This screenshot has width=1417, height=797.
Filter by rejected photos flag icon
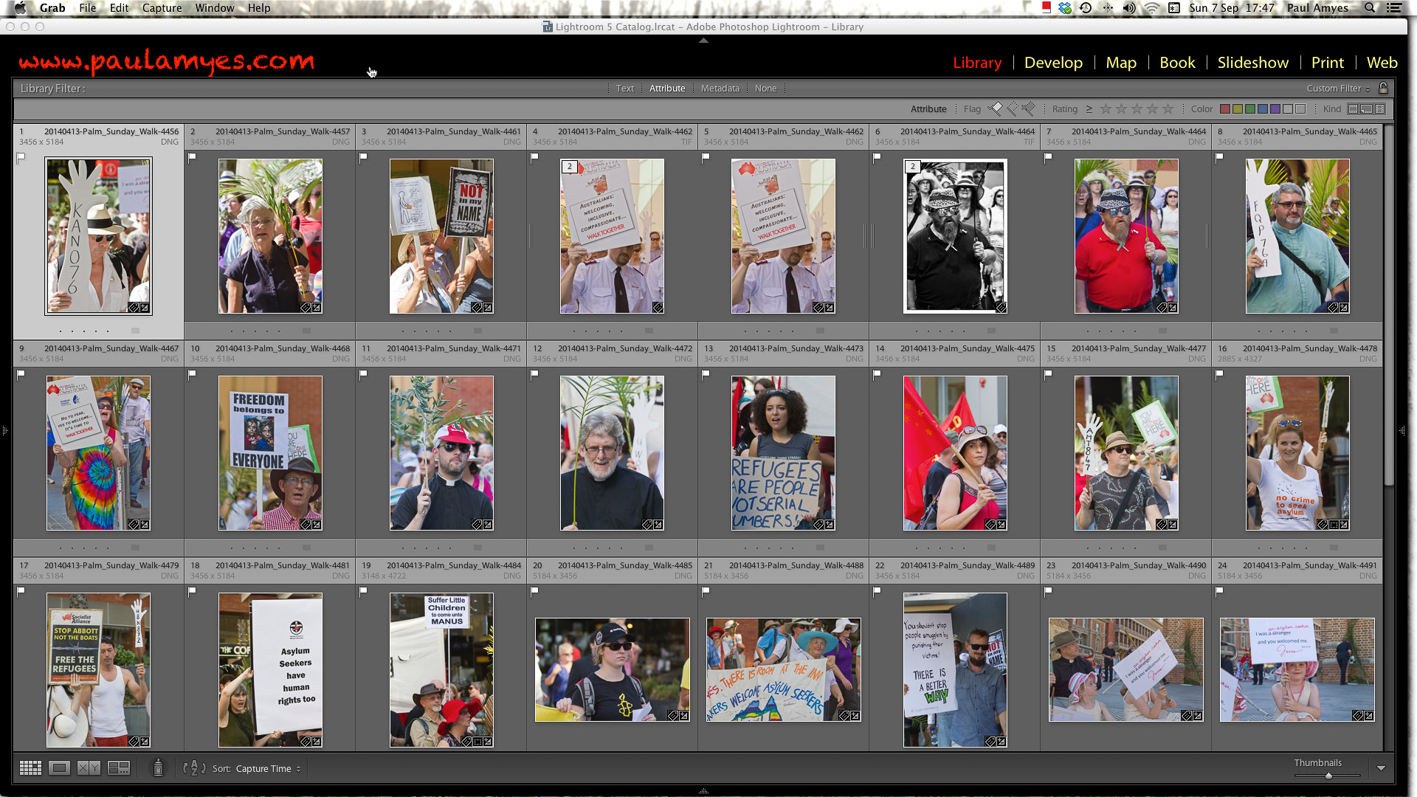1028,108
